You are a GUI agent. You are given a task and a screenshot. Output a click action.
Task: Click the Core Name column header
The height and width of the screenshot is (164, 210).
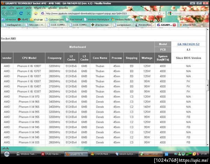coord(100,58)
